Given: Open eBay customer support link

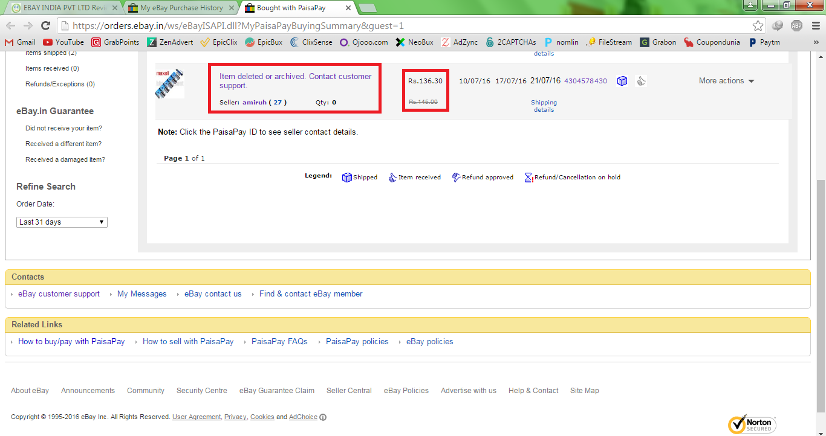Looking at the screenshot, I should click(59, 294).
